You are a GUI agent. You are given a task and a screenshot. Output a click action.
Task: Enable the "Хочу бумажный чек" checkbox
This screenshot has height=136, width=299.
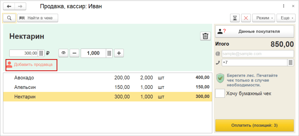pos(220,93)
